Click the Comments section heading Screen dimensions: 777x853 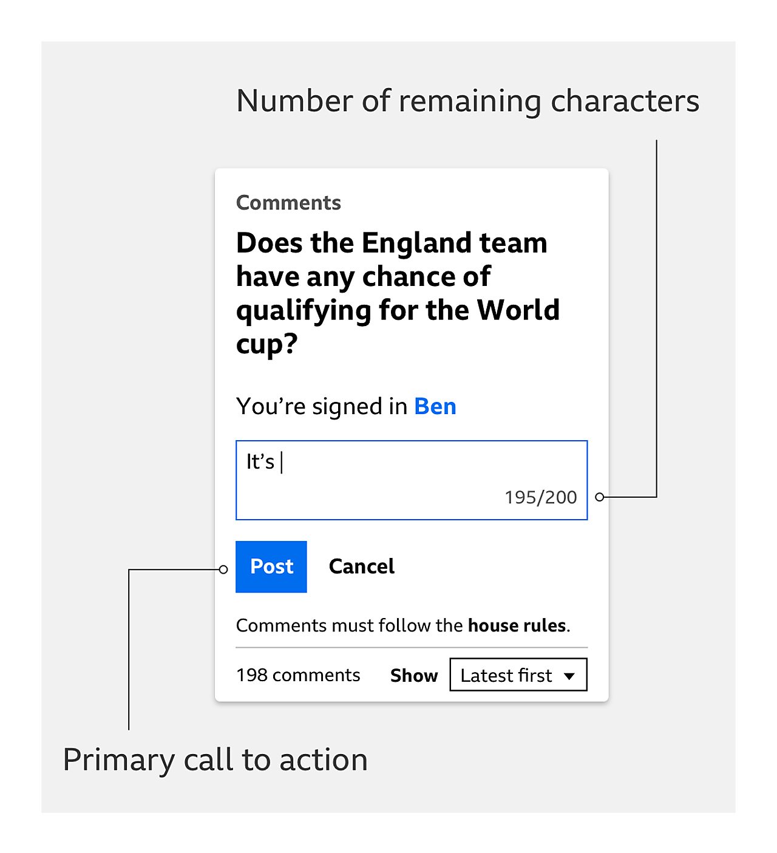(288, 202)
